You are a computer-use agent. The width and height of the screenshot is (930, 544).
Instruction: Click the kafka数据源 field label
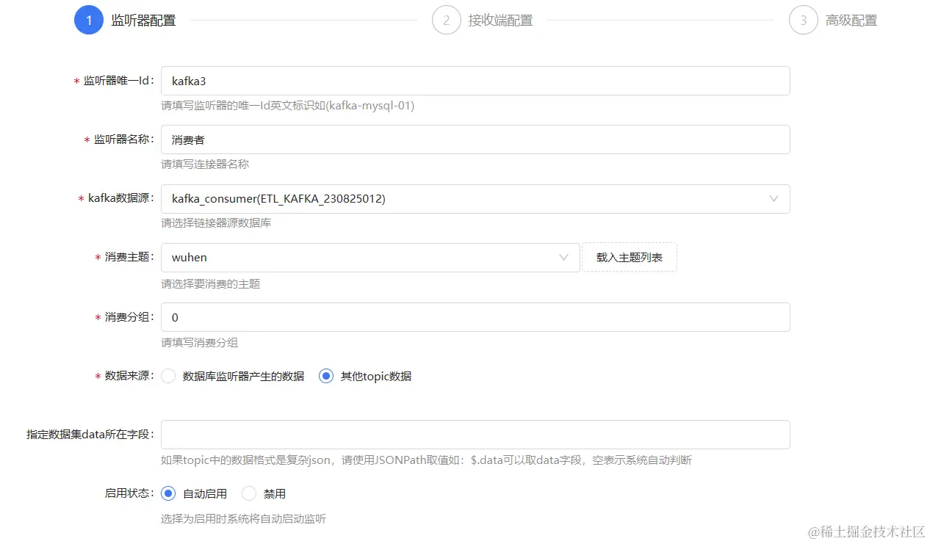click(x=120, y=199)
